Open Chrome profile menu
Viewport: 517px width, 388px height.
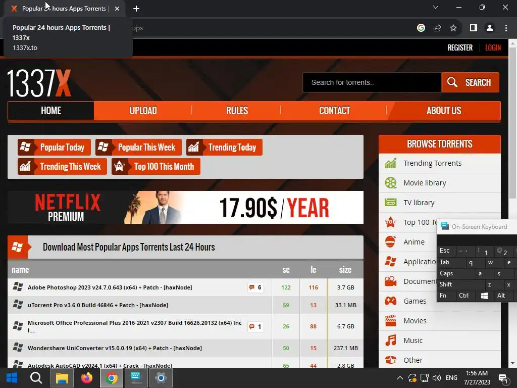point(490,28)
